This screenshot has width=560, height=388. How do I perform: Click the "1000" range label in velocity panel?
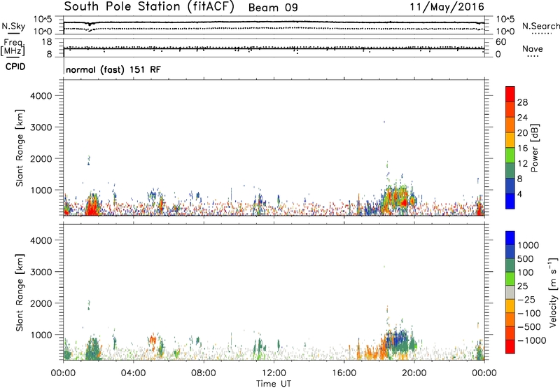(41, 335)
